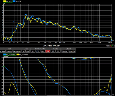Select the yellow far_r-TF trace swatch

pyautogui.click(x=5, y=1)
